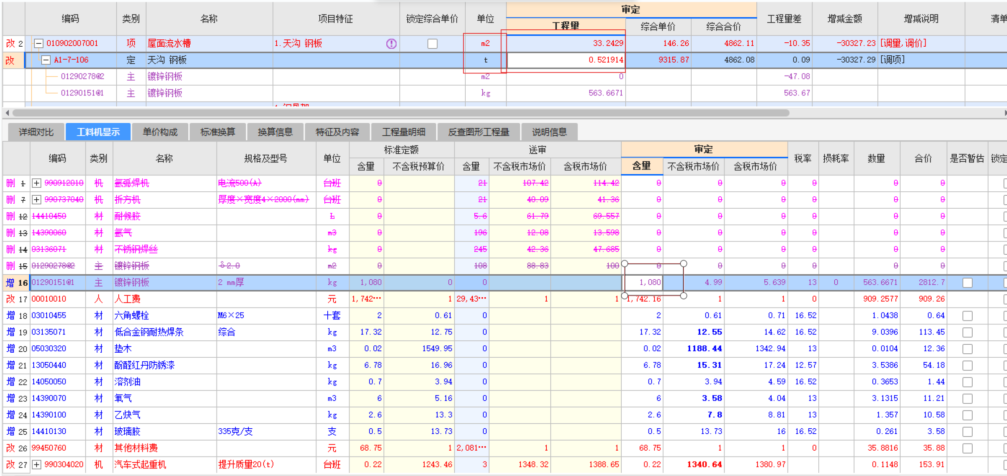Screen dimensions: 1007x476
Task: Click the 酚醛红丹防锈漆 name cell
Action: [x=165, y=365]
